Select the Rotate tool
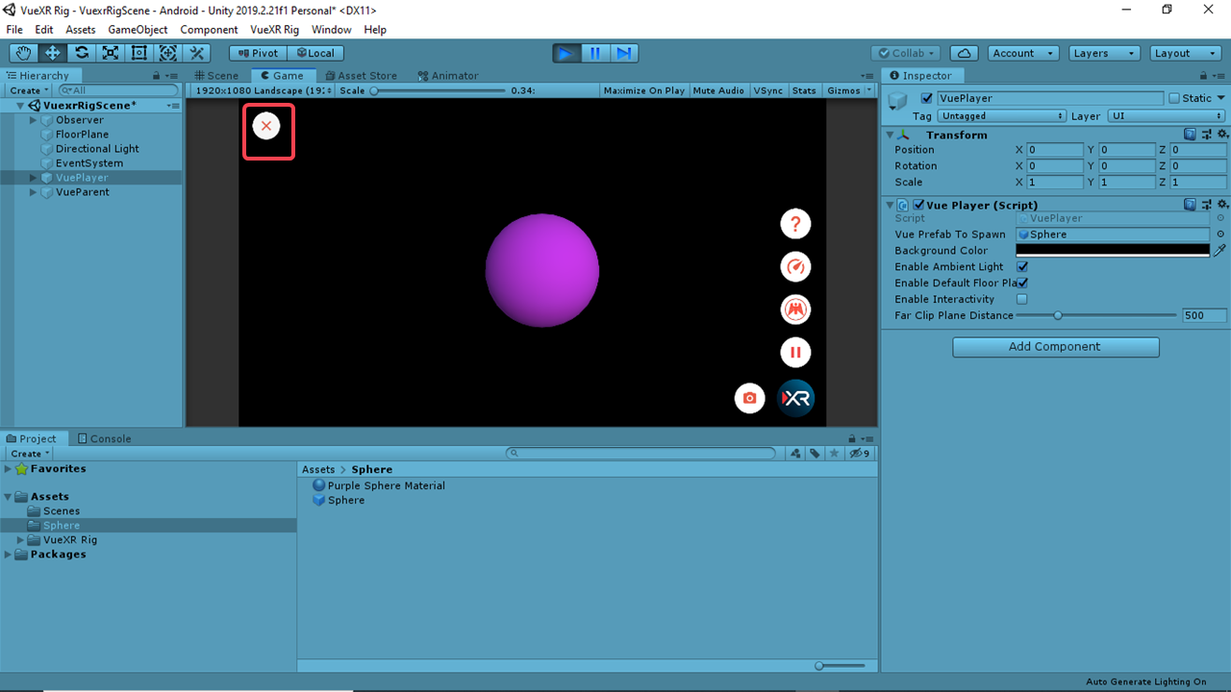The height and width of the screenshot is (692, 1231). click(x=82, y=54)
